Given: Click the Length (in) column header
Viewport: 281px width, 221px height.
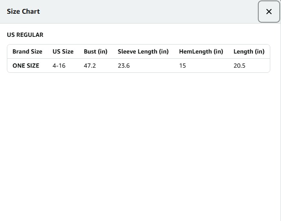Looking at the screenshot, I should click(249, 51).
